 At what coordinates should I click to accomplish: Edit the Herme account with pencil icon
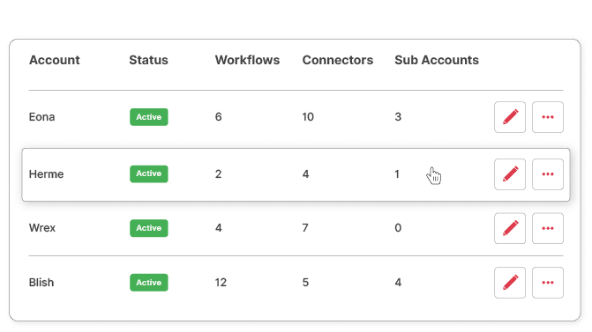[x=510, y=174]
